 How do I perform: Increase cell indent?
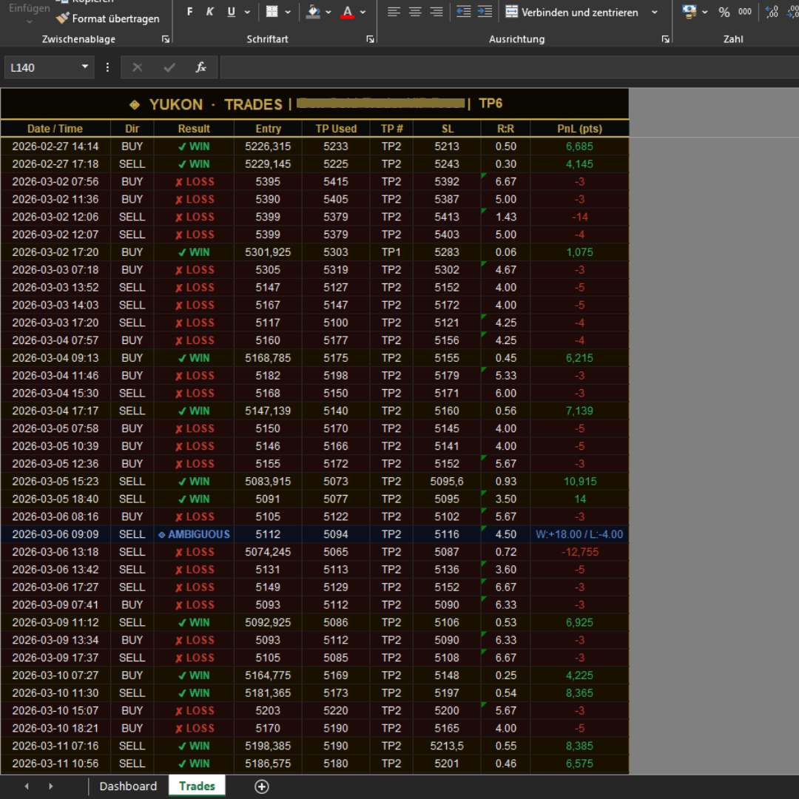485,12
